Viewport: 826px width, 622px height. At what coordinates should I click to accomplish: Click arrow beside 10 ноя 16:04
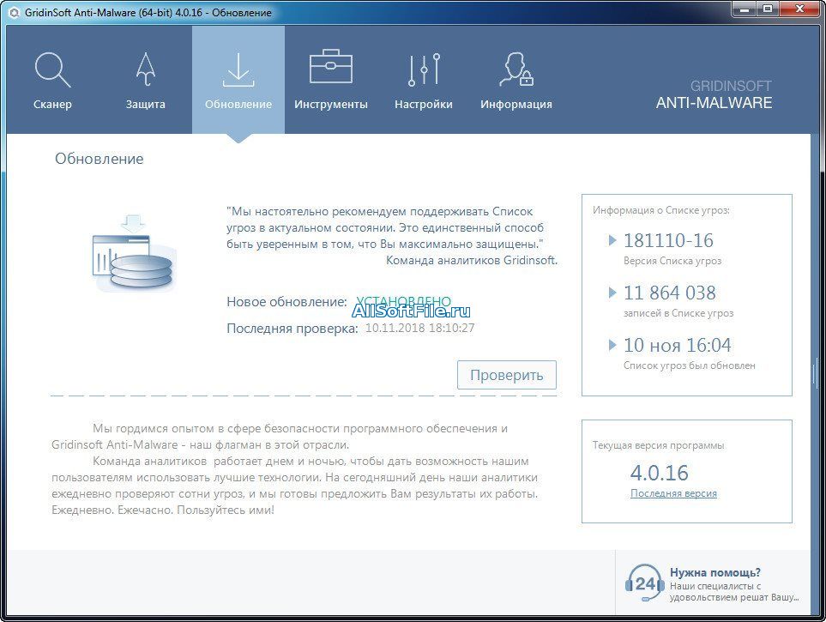pyautogui.click(x=612, y=345)
